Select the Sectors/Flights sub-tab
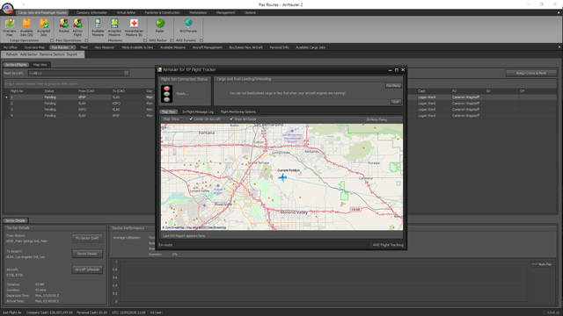Screen dimensions: 563x316 point(16,65)
